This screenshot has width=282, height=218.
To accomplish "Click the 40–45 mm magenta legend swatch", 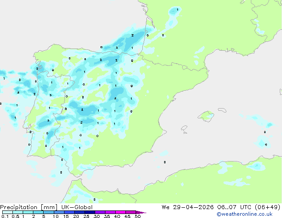I will pos(121,212).
